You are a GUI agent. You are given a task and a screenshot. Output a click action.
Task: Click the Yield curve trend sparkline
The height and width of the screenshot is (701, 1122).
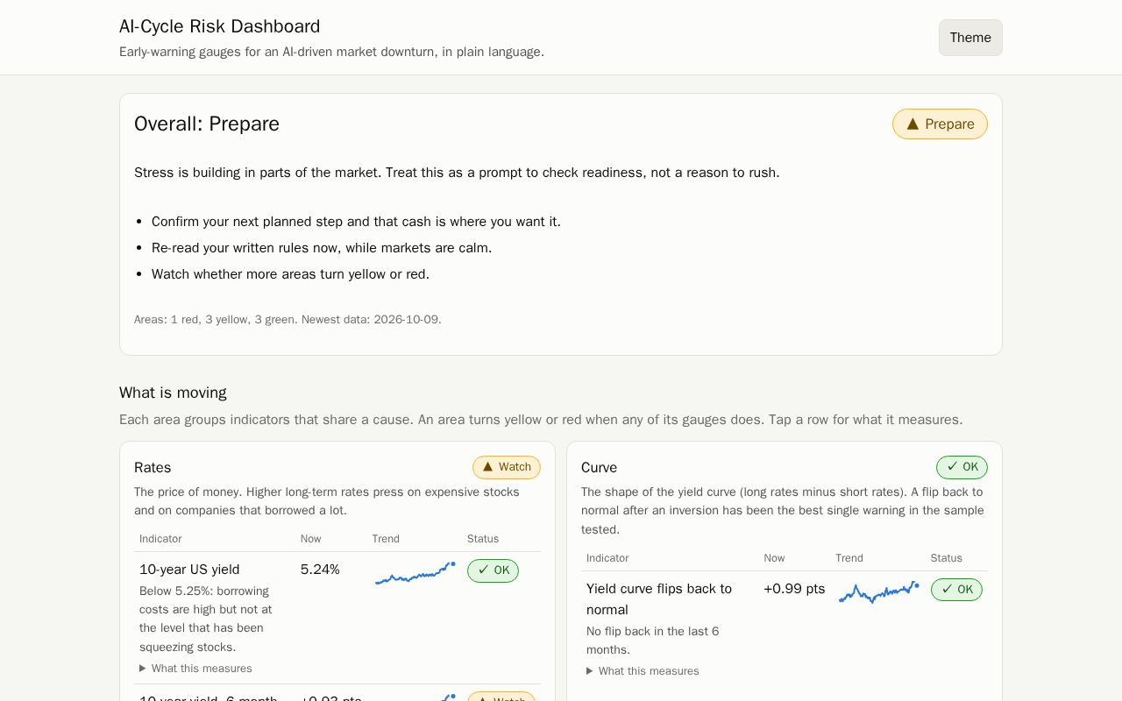[x=879, y=592]
